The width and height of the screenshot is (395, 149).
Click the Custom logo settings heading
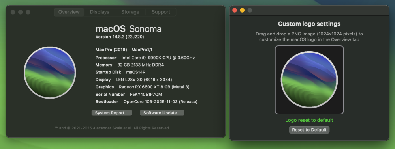[309, 24]
